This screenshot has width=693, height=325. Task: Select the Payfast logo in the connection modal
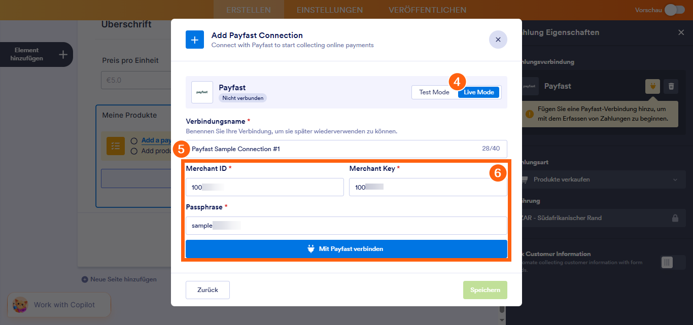(x=202, y=92)
